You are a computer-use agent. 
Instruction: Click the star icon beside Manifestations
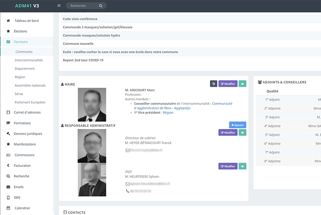click(8, 144)
